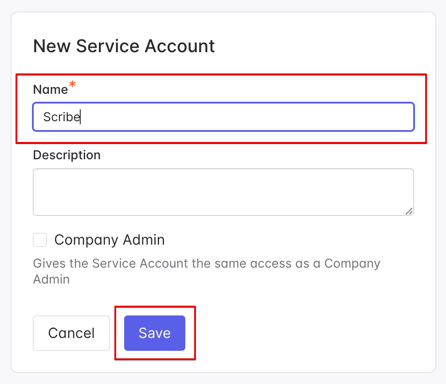
Task: Click inside the Description text area
Action: [223, 192]
